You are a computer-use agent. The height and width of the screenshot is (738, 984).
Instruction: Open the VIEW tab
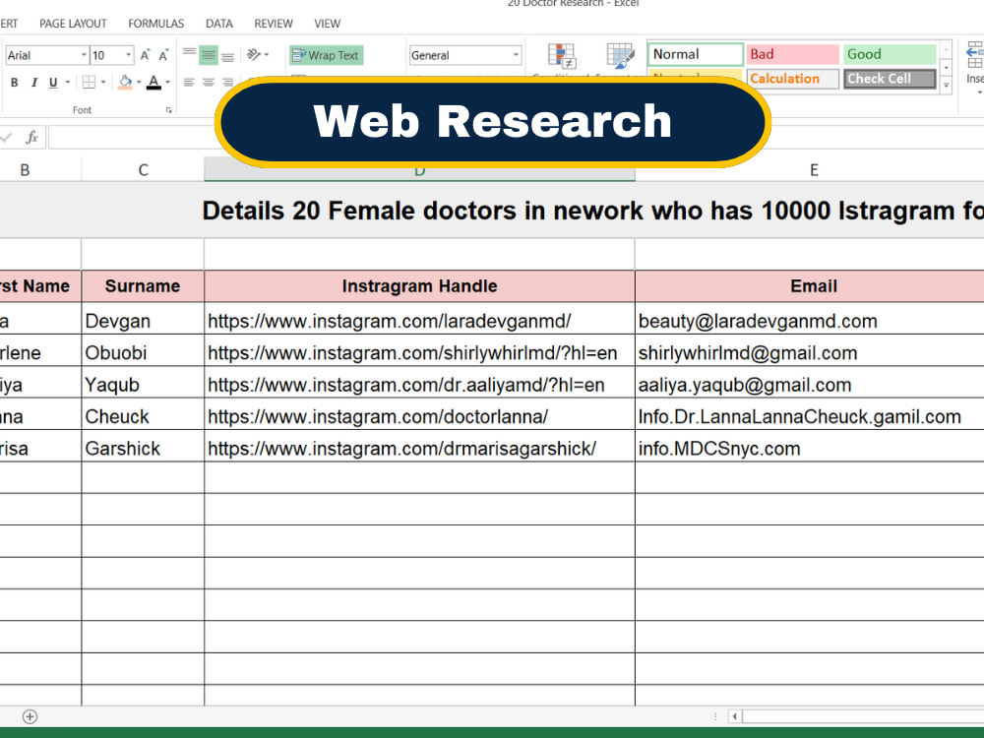[x=327, y=24]
